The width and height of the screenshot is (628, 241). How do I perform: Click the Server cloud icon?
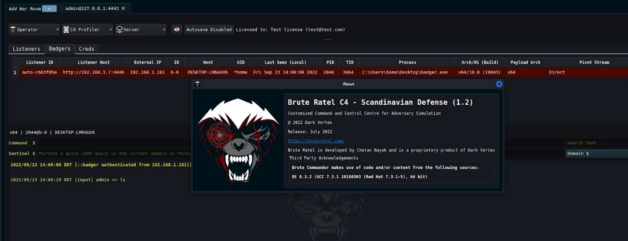pyautogui.click(x=119, y=29)
